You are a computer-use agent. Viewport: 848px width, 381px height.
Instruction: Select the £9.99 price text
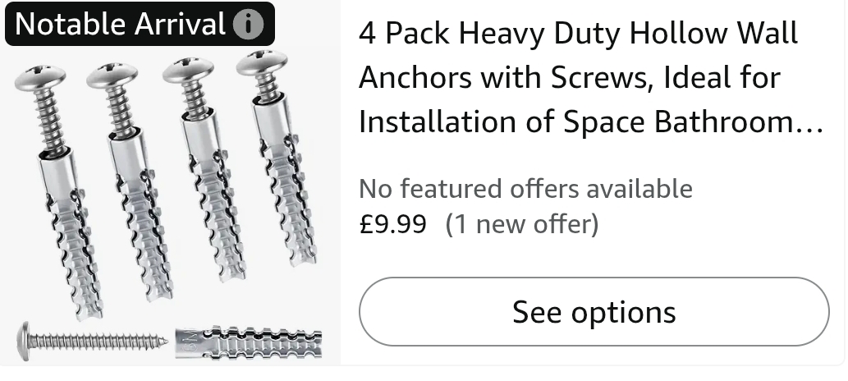(x=392, y=224)
